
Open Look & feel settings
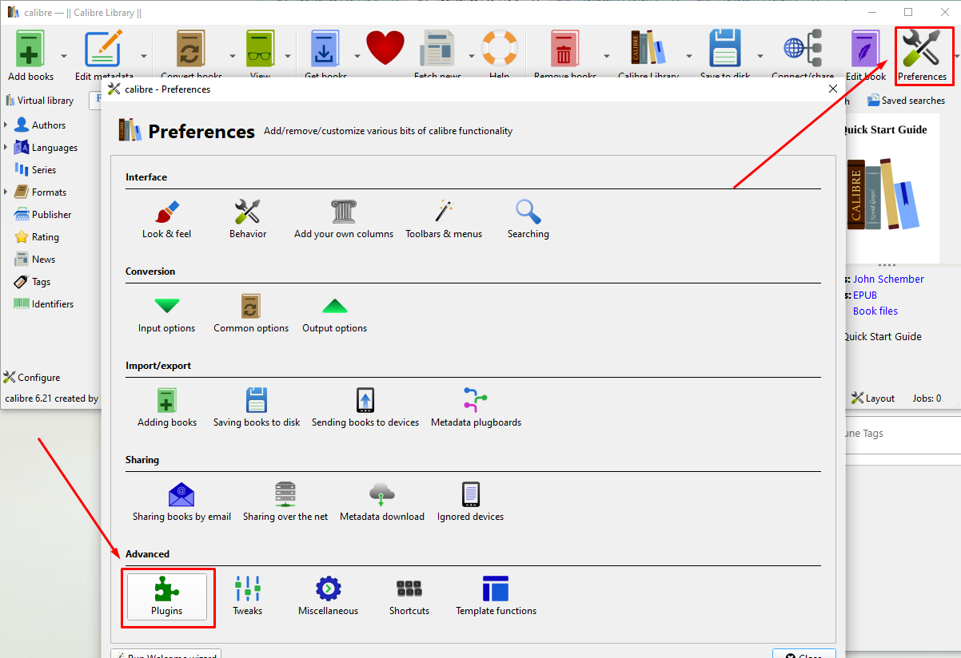point(166,220)
